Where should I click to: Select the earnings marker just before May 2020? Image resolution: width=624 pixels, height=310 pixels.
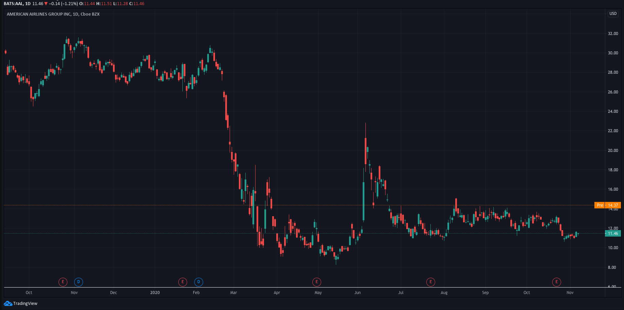317,282
